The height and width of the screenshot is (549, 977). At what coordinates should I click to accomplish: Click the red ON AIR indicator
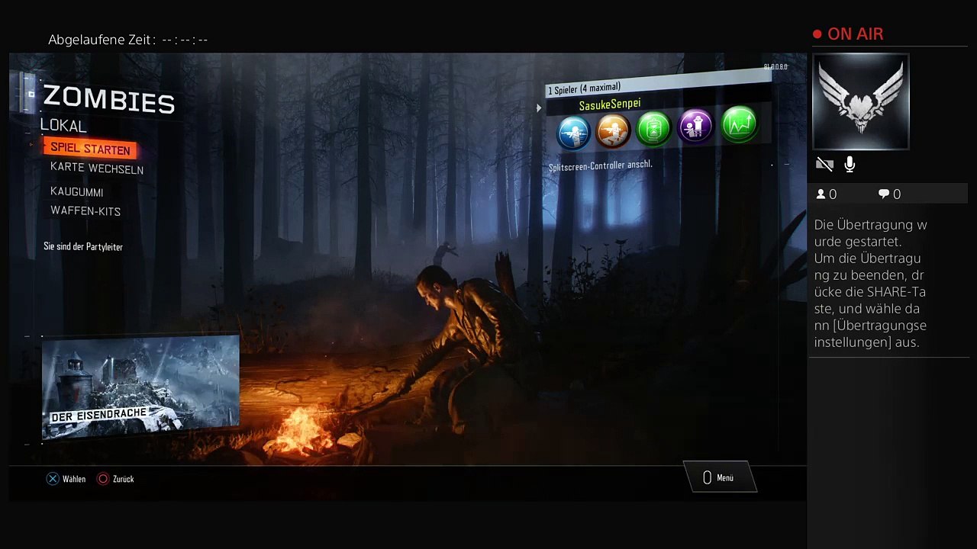(848, 34)
